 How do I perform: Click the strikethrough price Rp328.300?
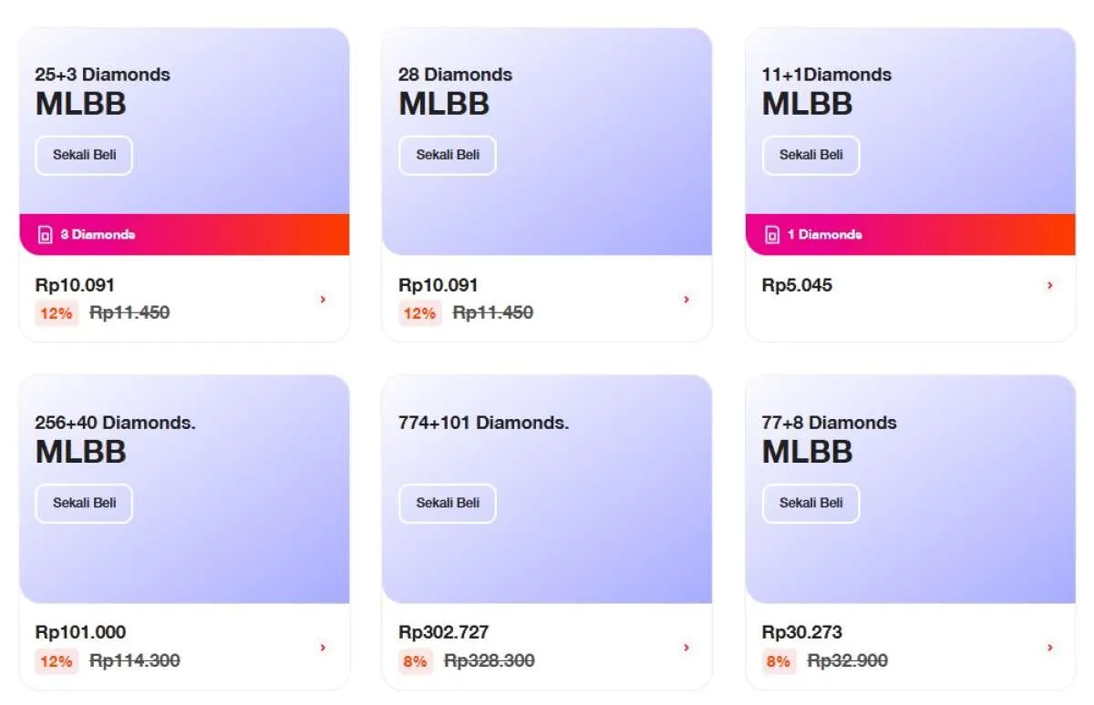489,660
